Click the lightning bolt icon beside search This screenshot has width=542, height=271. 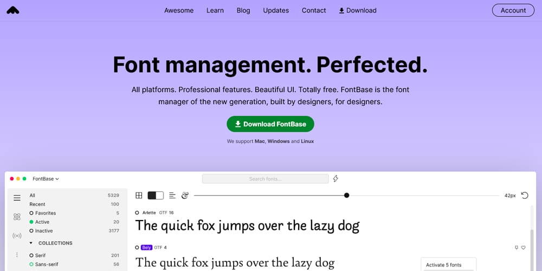click(x=335, y=179)
